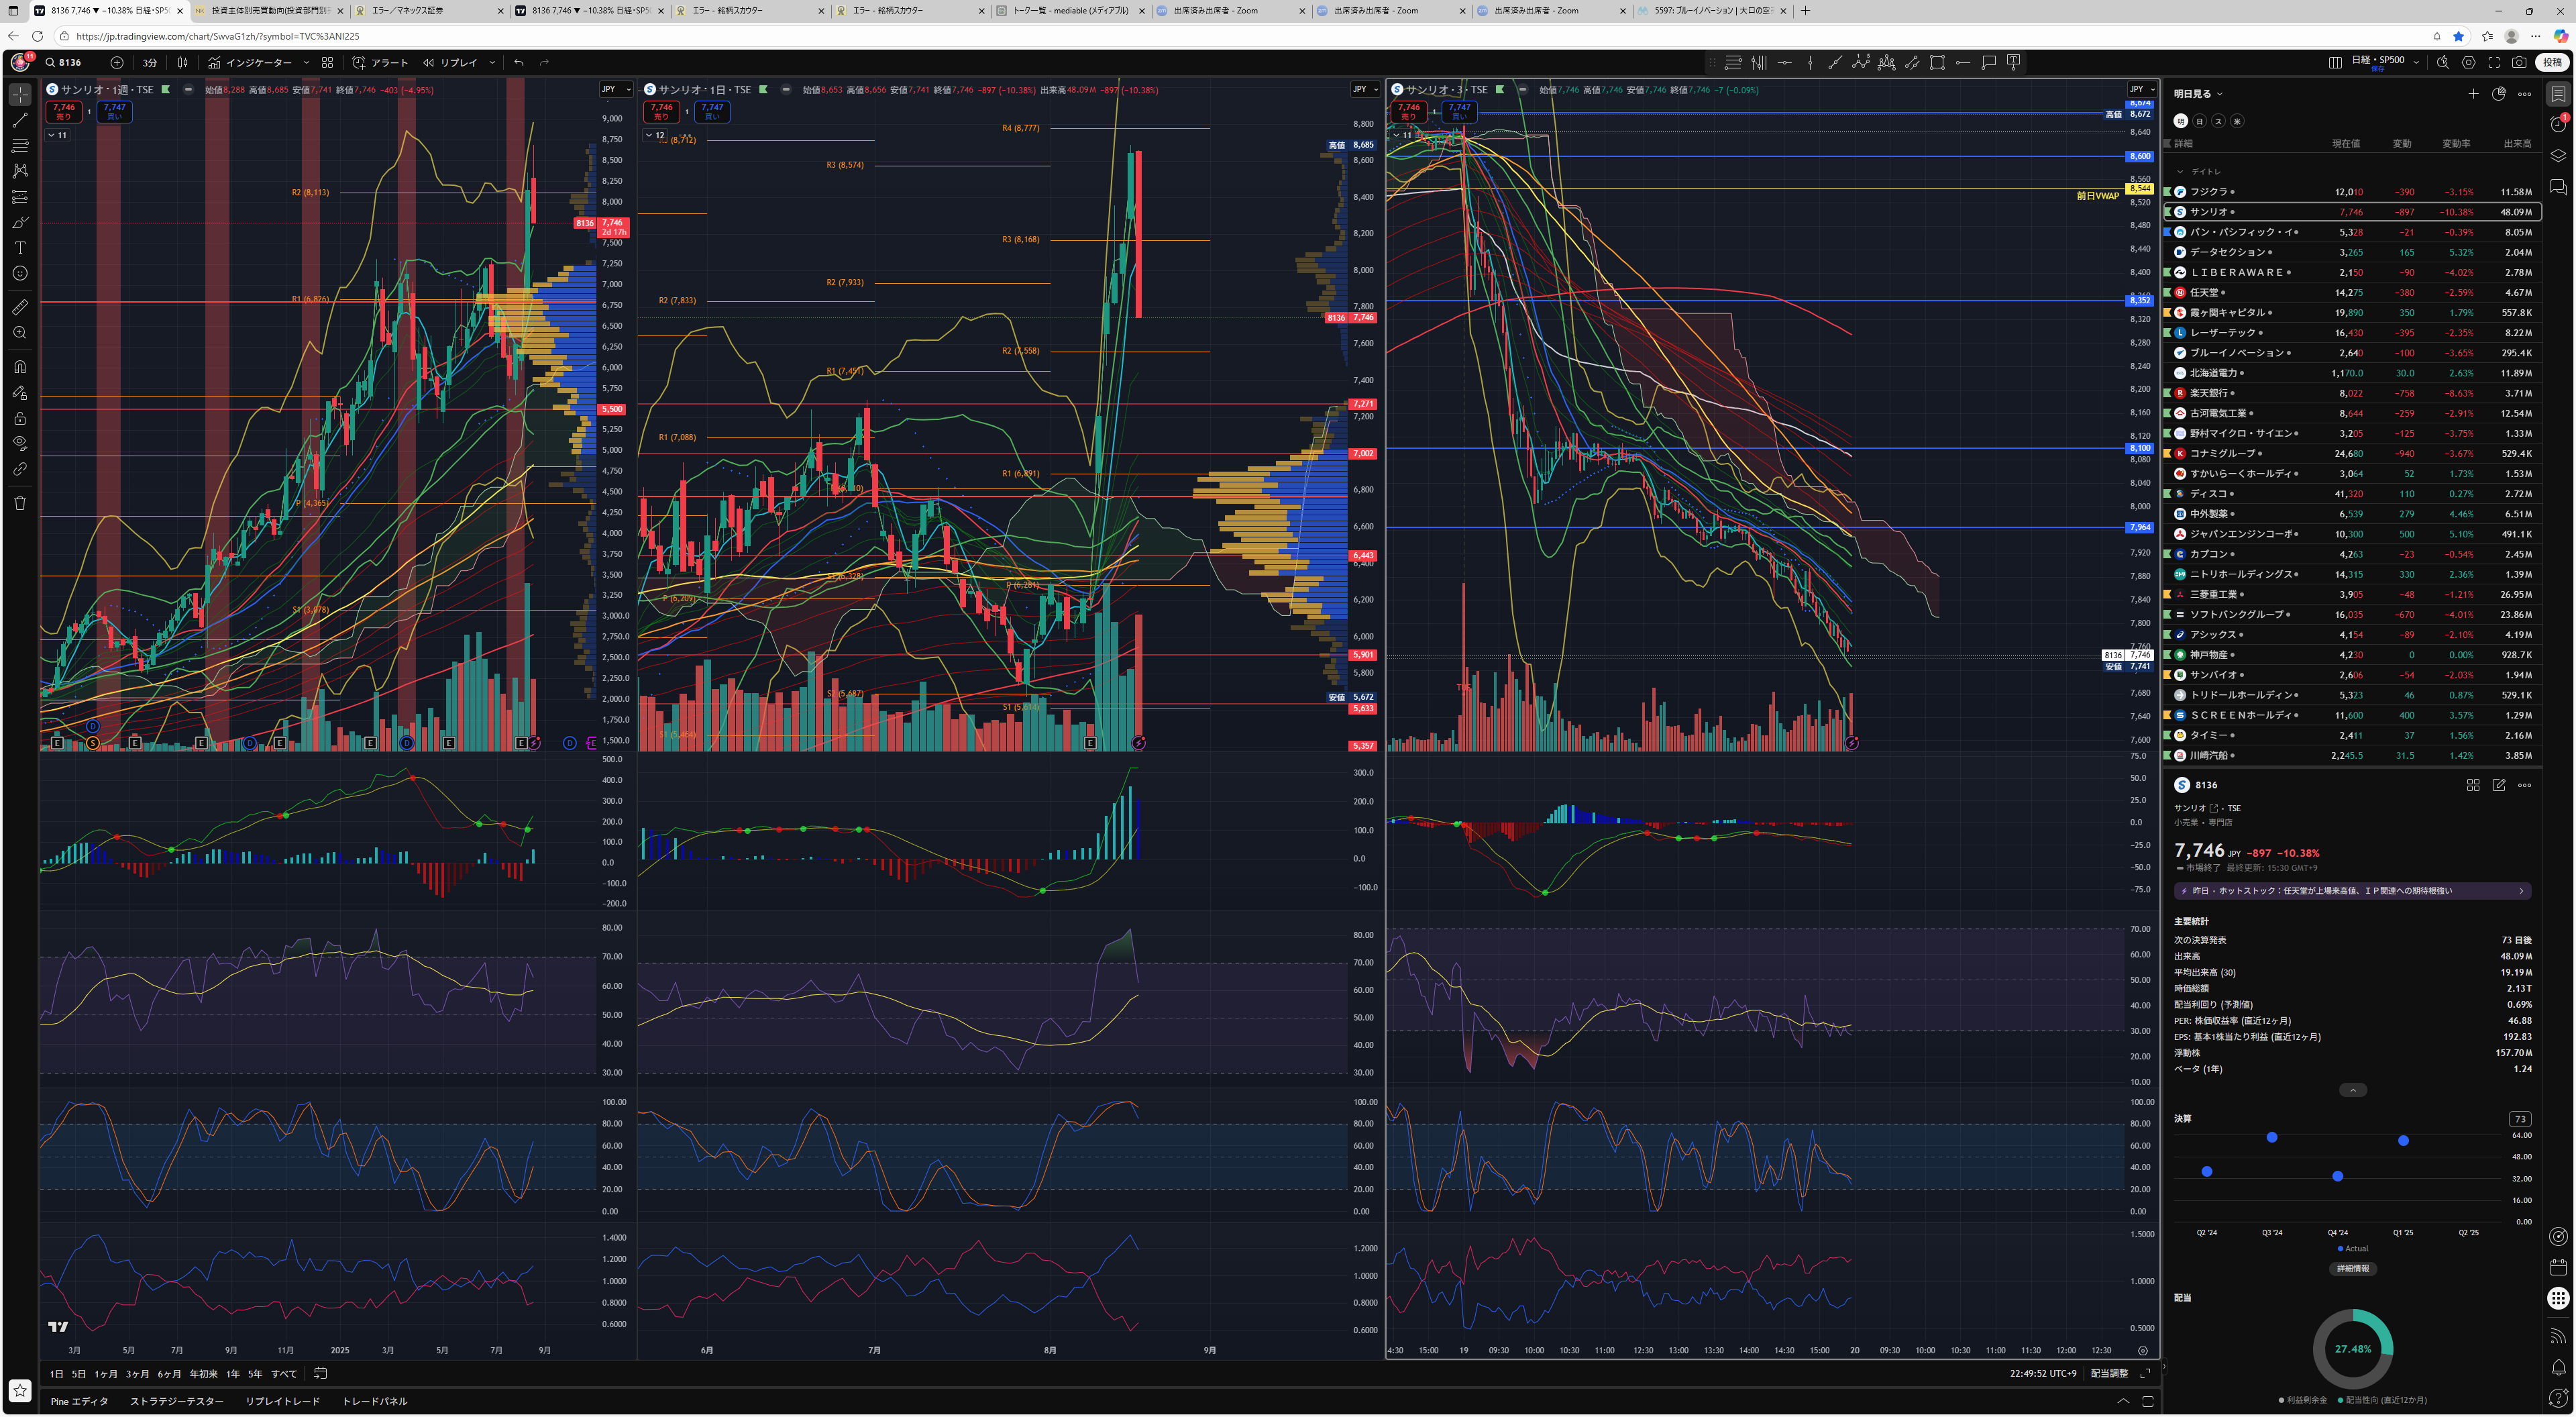Click the trash icon to remove drawings

pos(20,503)
